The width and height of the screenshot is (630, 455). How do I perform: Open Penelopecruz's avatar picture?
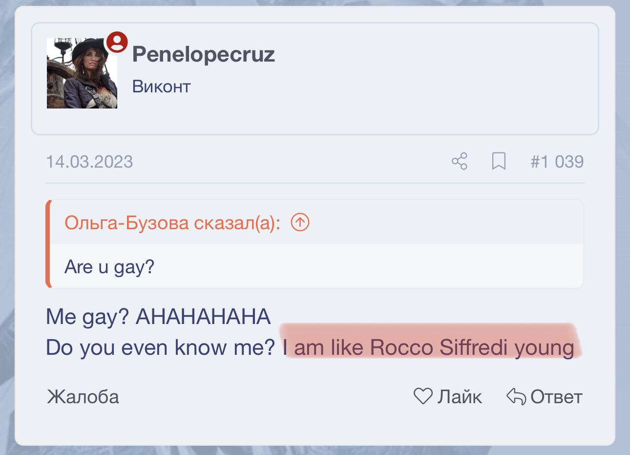[82, 74]
